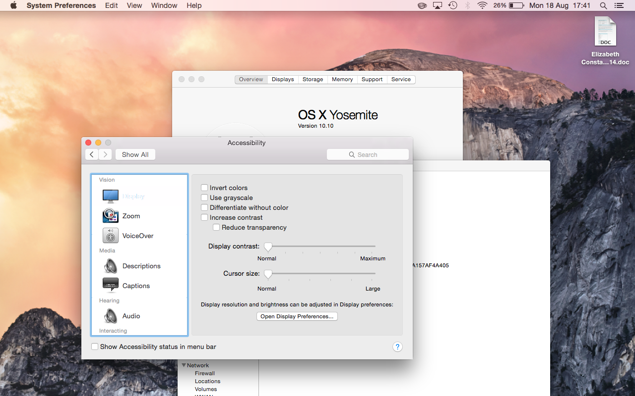Click the Large label under Cursor size
This screenshot has height=396, width=635.
point(373,289)
